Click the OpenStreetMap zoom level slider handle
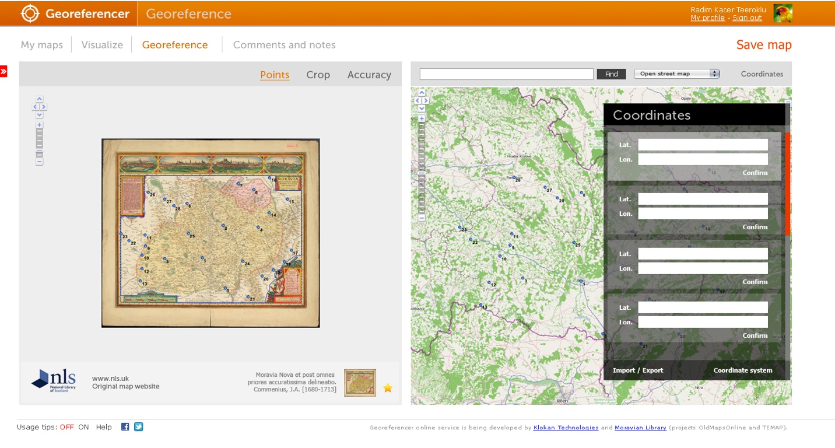This screenshot has height=448, width=835. 422,173
